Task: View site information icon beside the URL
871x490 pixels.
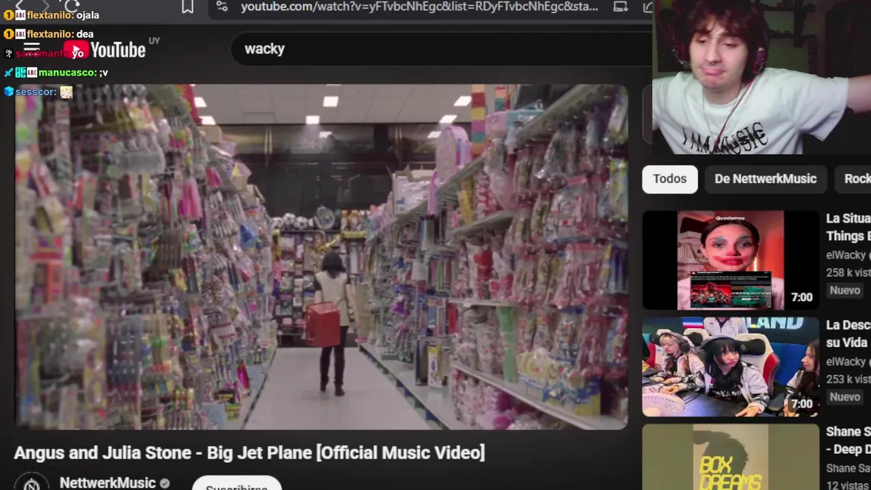Action: pos(222,7)
